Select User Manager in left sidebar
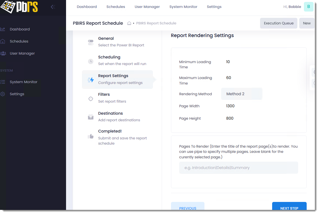 pos(22,54)
